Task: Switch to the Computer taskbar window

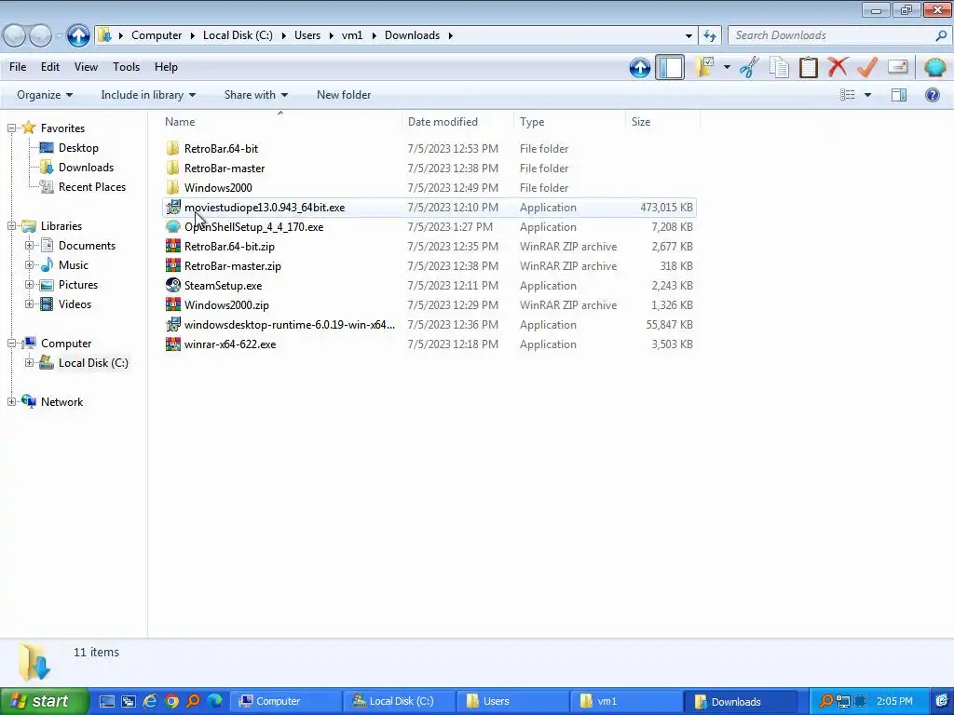Action: (x=285, y=702)
